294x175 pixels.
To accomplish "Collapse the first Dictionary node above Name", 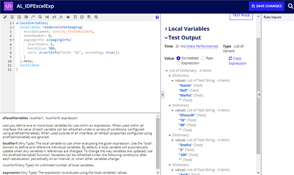I will [170, 76].
